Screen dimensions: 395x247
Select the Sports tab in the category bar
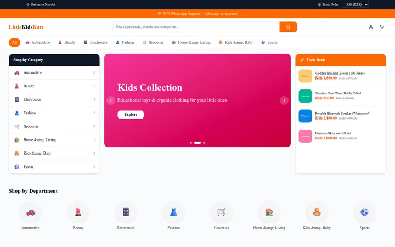269,42
